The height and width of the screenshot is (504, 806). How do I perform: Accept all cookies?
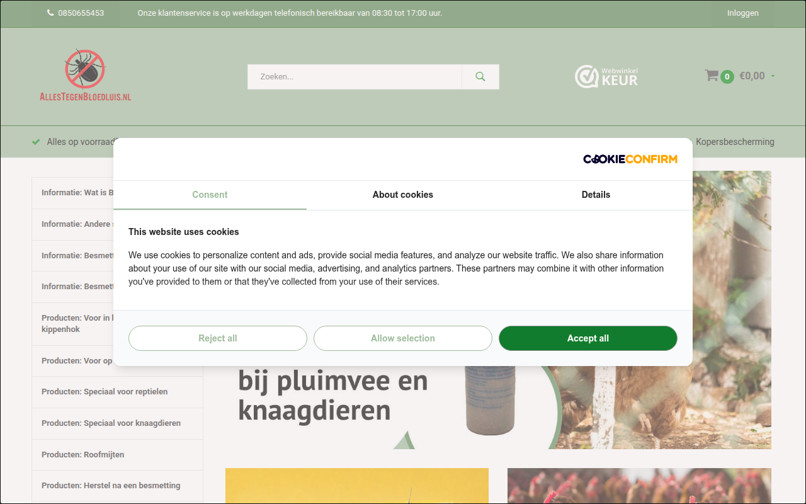[588, 338]
